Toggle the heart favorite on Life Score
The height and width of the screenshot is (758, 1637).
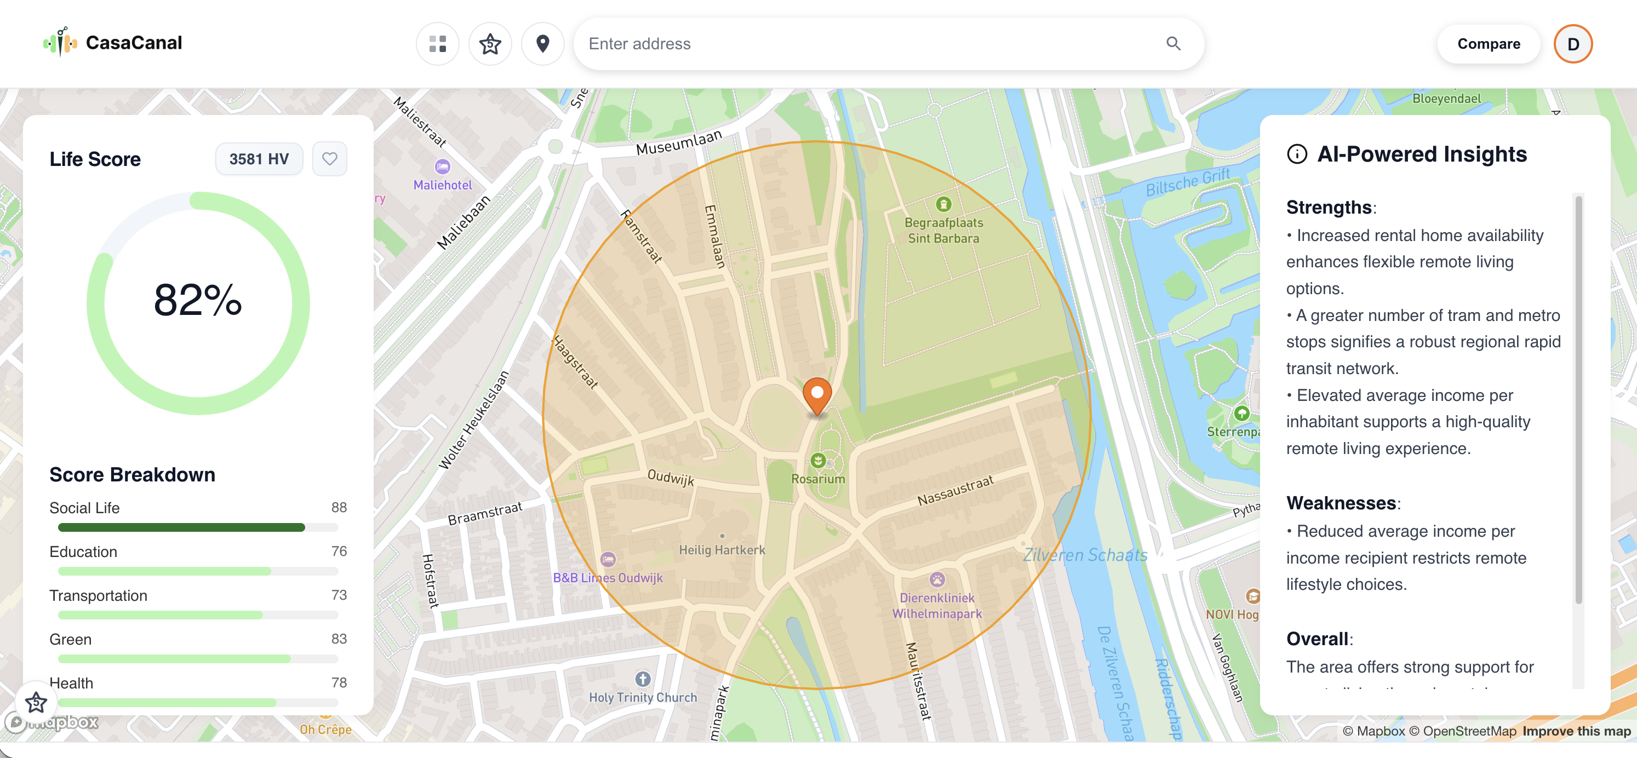pyautogui.click(x=329, y=159)
